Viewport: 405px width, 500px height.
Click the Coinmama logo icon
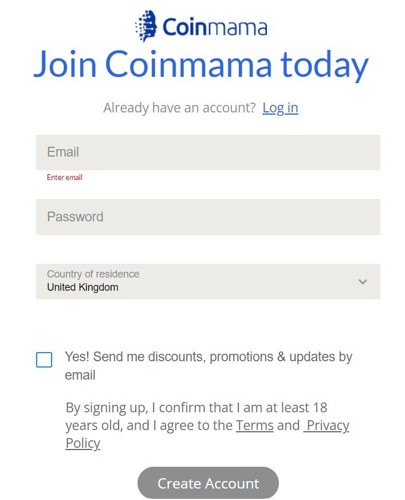[x=146, y=26]
